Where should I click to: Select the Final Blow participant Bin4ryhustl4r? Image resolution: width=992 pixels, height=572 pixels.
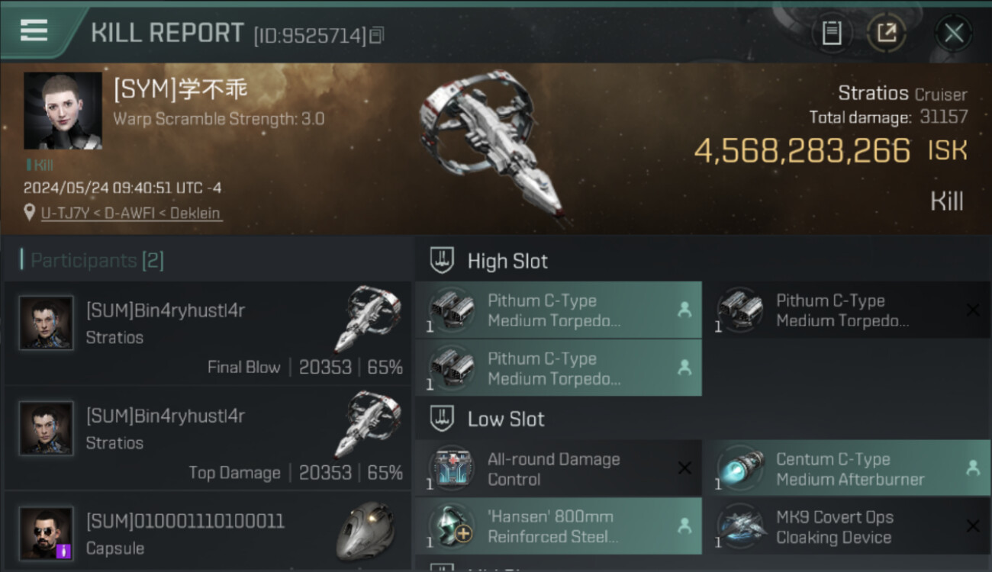tap(166, 310)
